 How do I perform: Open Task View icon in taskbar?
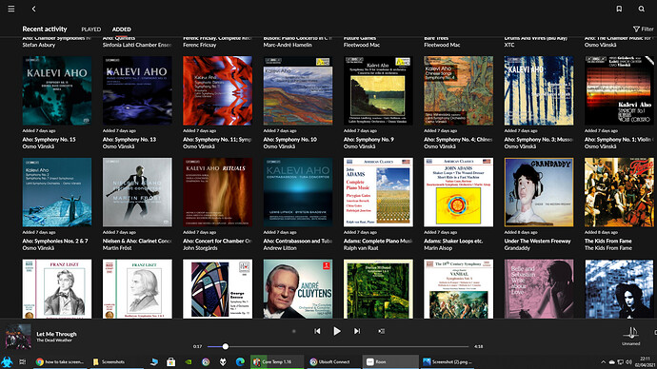pos(22,362)
